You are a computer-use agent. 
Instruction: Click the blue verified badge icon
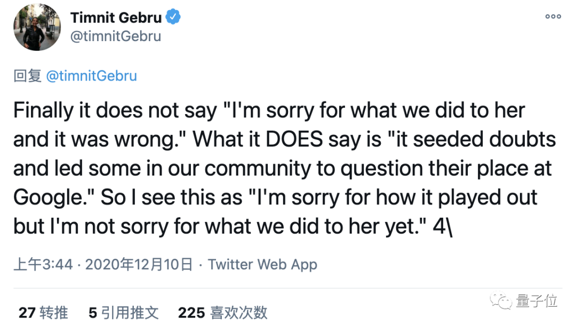[x=173, y=17]
